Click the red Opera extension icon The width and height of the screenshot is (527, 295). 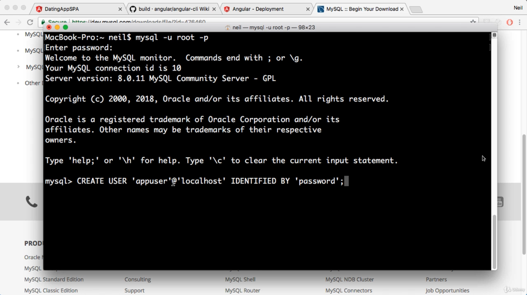pos(510,23)
